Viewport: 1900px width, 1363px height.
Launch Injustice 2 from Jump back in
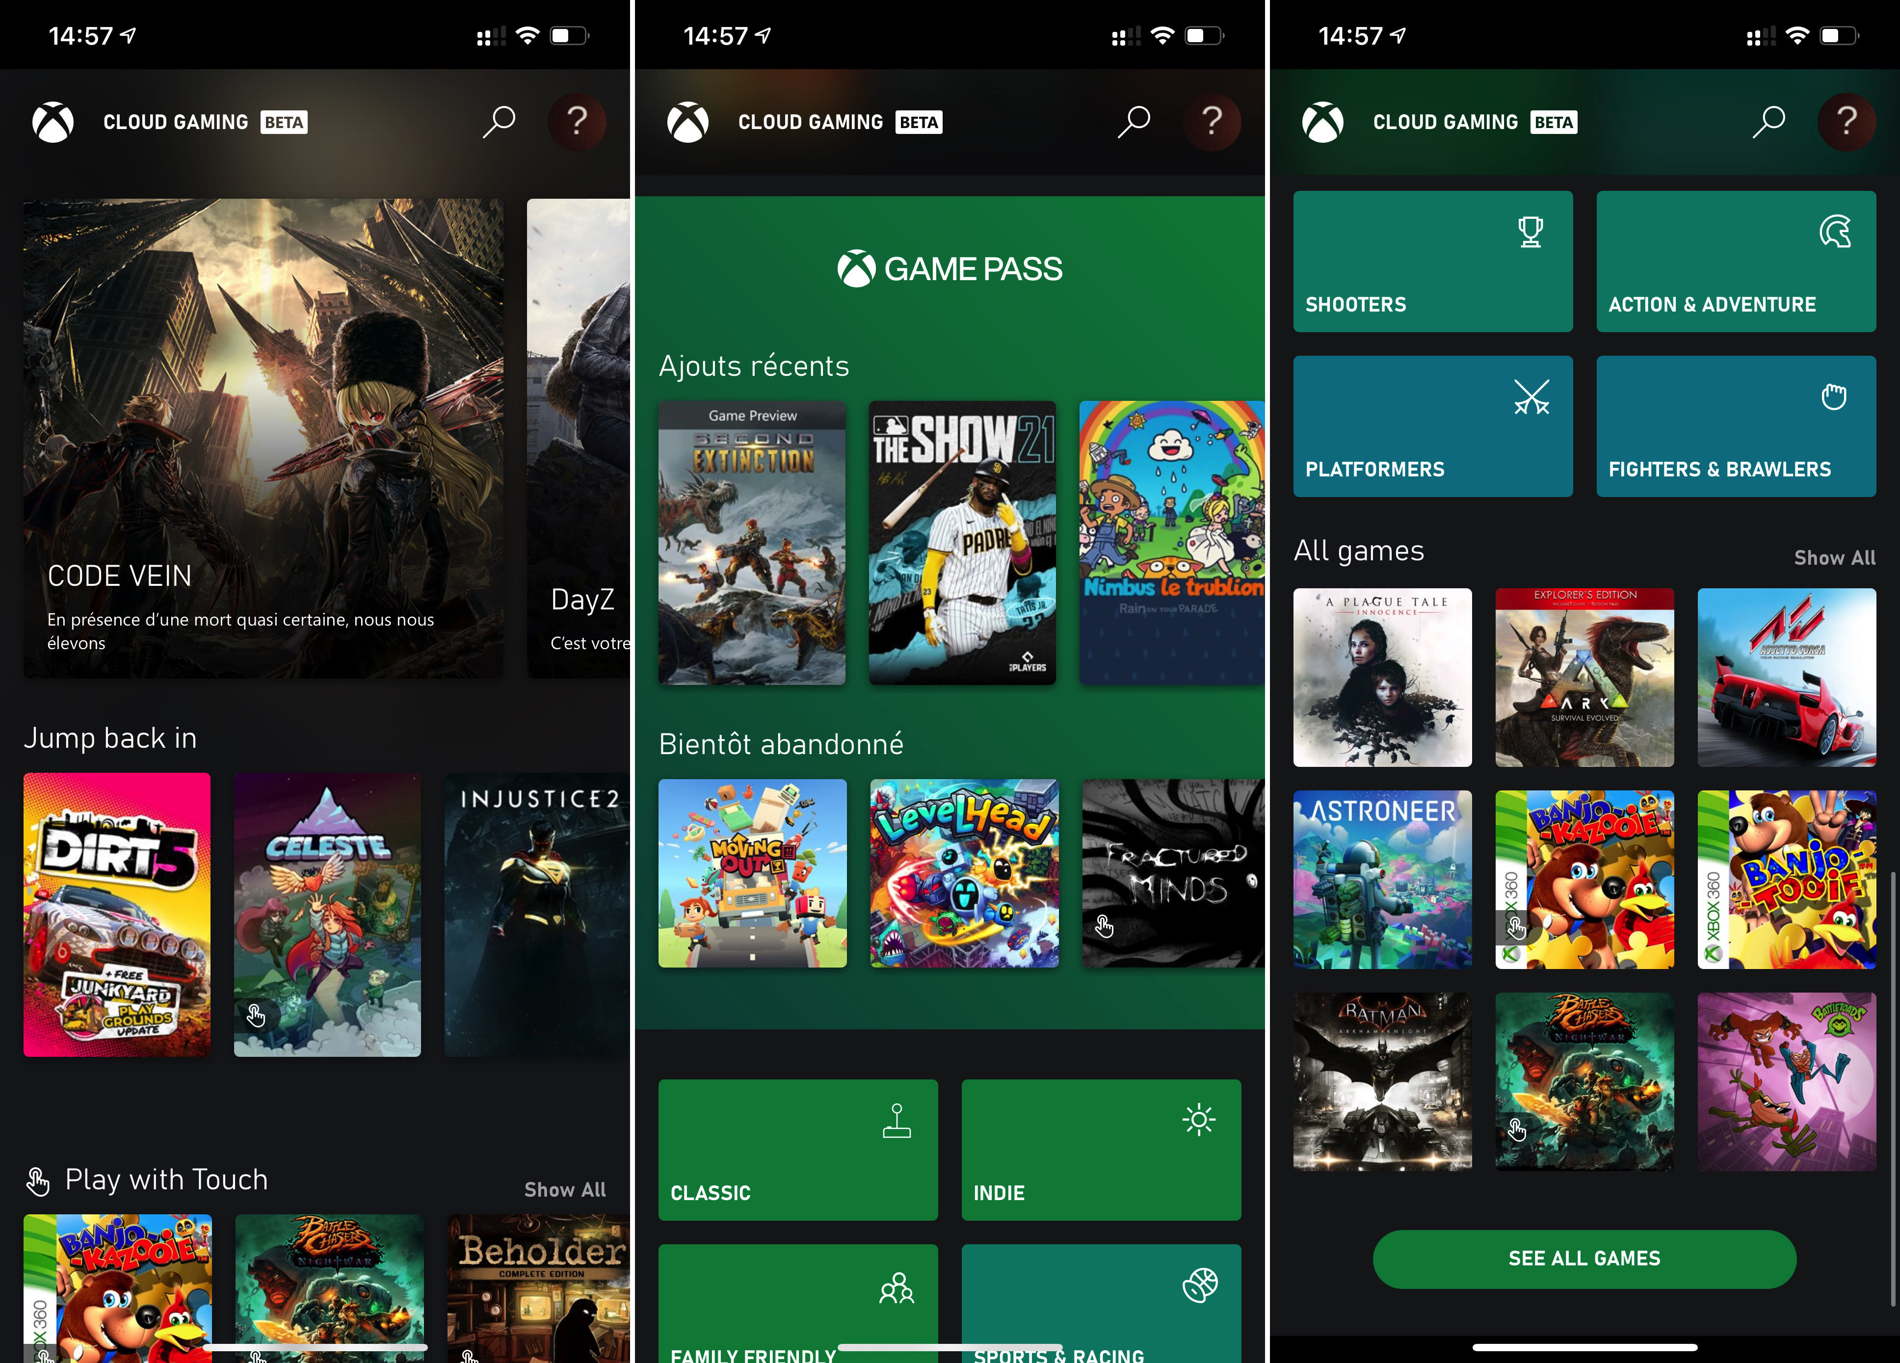pyautogui.click(x=537, y=914)
